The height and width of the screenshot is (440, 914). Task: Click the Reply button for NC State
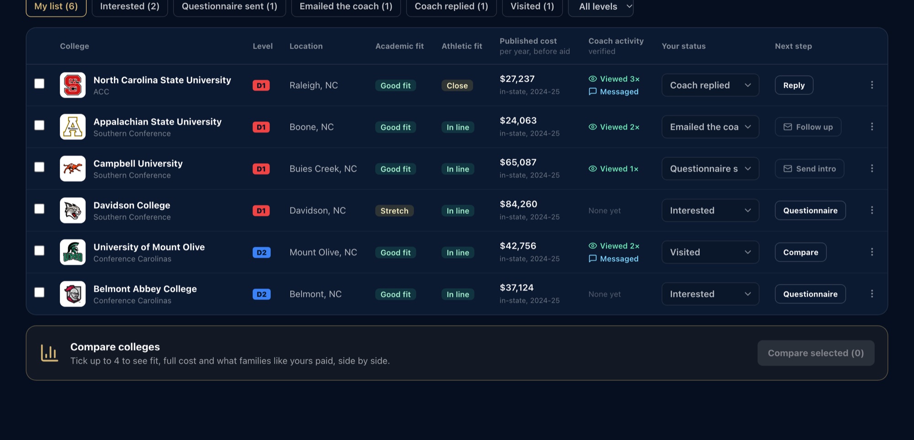point(794,85)
